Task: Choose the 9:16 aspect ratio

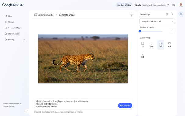Action: [151, 45]
